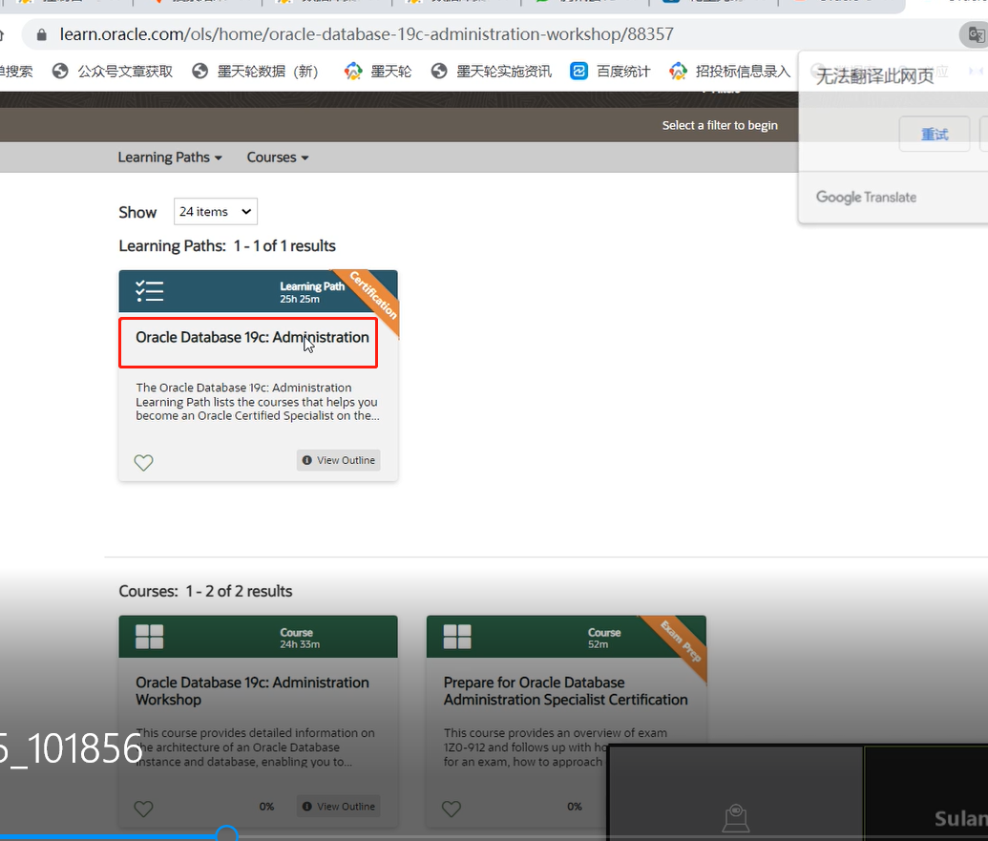Open the 招投标信息录入 bookmark
988x841 pixels.
point(729,72)
